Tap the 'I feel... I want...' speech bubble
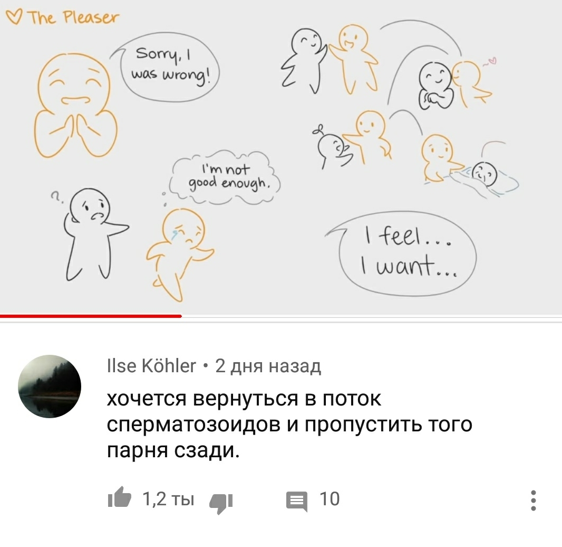Image resolution: width=562 pixels, height=547 pixels. (x=403, y=253)
